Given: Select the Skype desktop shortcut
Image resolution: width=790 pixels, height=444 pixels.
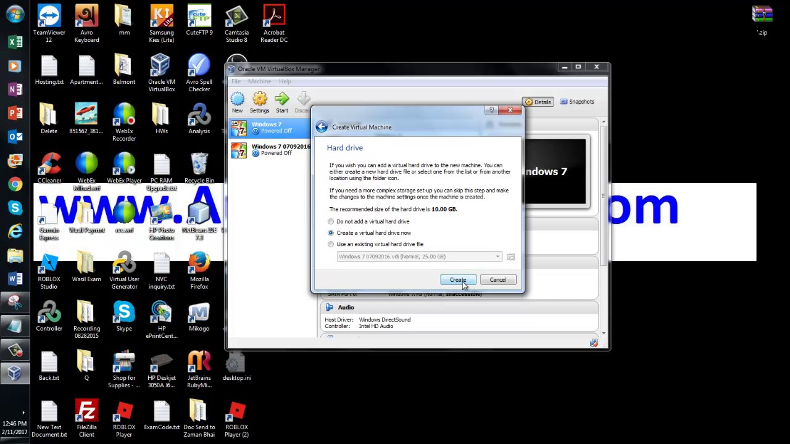Looking at the screenshot, I should point(124,316).
